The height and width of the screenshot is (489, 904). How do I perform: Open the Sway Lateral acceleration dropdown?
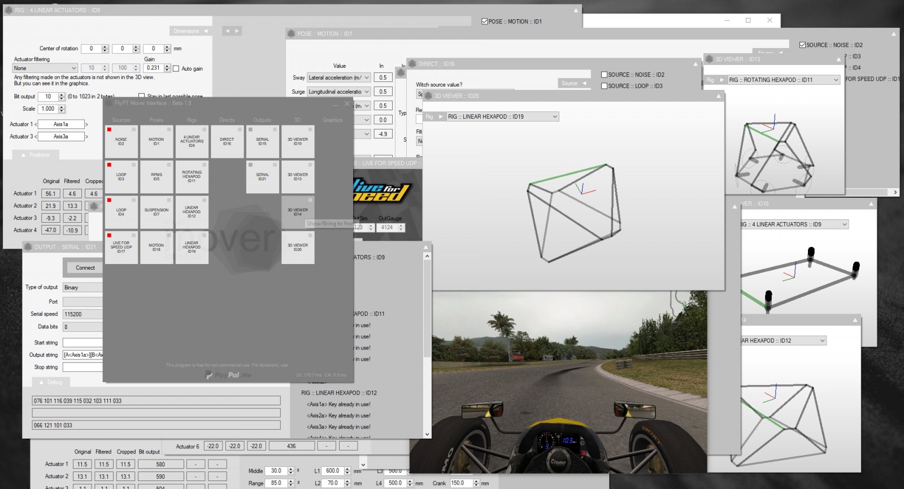tap(339, 77)
